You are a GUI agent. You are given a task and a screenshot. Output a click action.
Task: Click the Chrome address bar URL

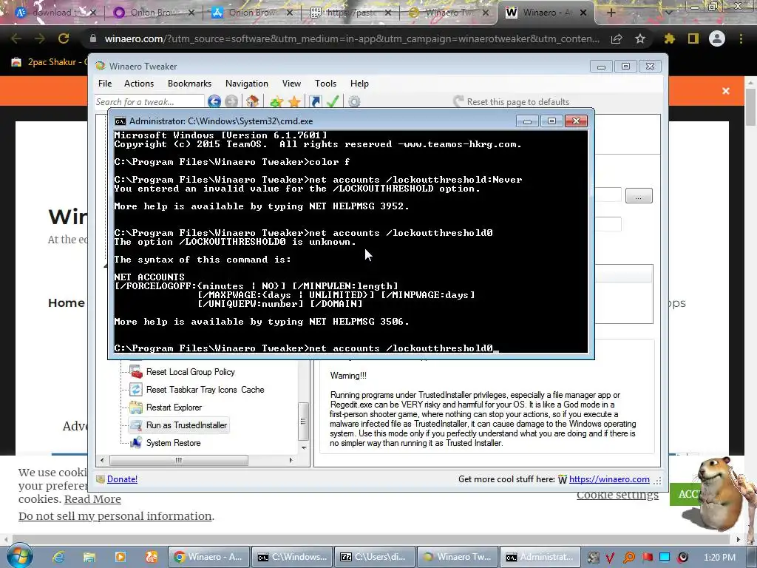coord(352,38)
